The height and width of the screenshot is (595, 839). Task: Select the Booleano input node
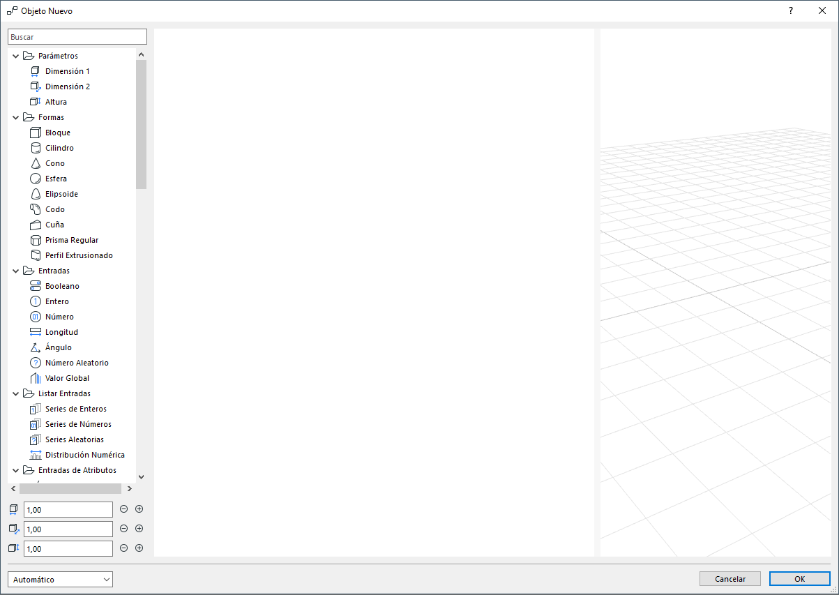click(x=61, y=285)
